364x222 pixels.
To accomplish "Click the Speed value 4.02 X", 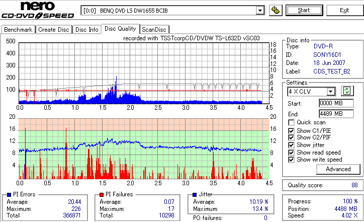I will (x=349, y=215).
